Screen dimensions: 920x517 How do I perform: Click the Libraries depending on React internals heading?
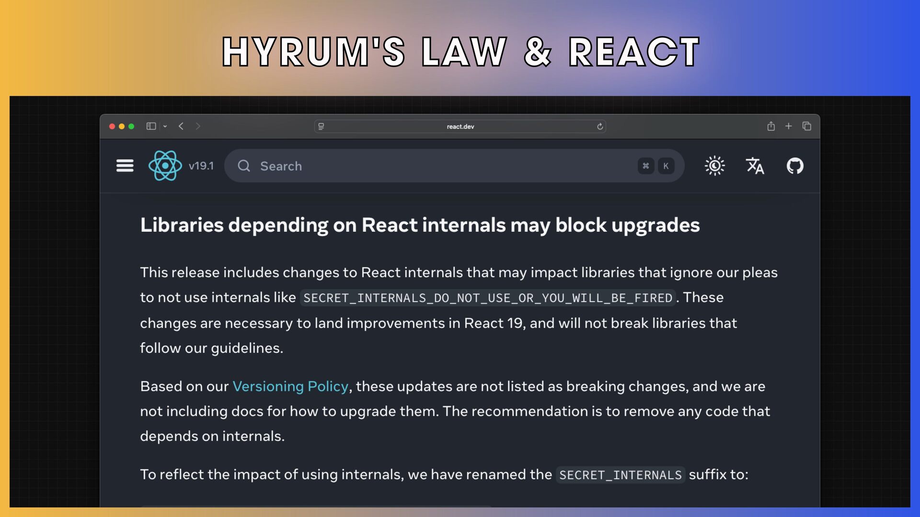coord(420,225)
